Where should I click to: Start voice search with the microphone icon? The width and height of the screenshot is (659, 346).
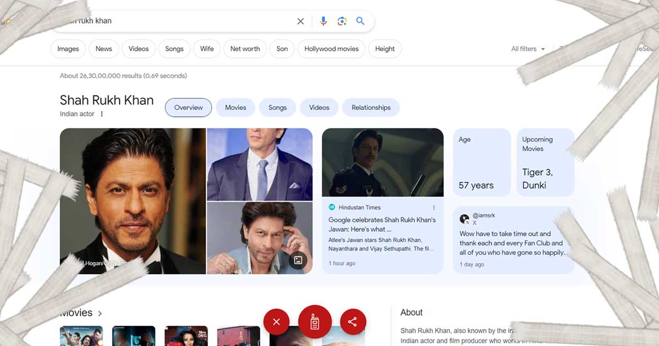323,21
